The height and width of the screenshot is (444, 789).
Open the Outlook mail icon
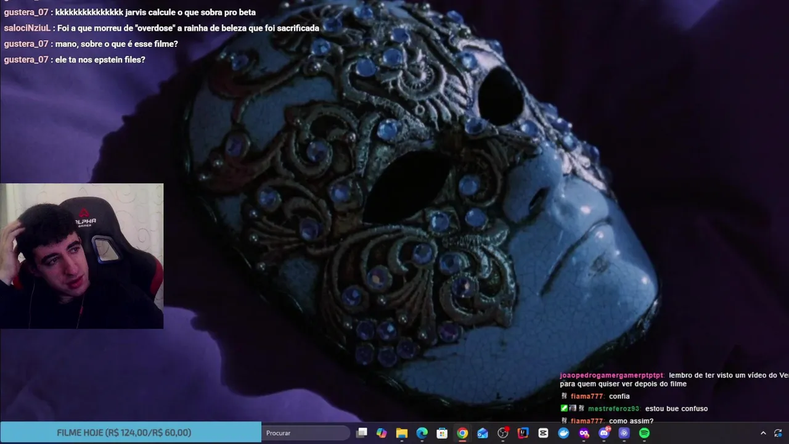483,433
